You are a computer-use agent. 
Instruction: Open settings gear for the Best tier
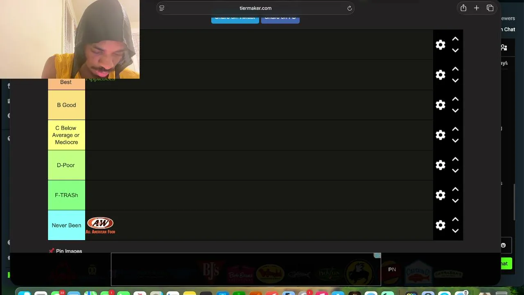[x=440, y=75]
